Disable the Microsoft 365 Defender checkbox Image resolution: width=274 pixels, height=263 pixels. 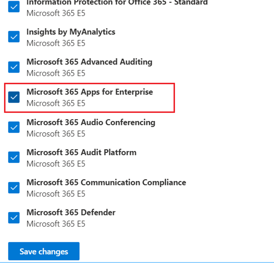[14, 218]
